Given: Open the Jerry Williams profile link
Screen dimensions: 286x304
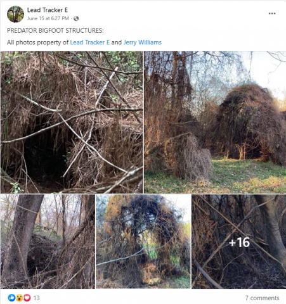Looking at the screenshot, I should [143, 42].
